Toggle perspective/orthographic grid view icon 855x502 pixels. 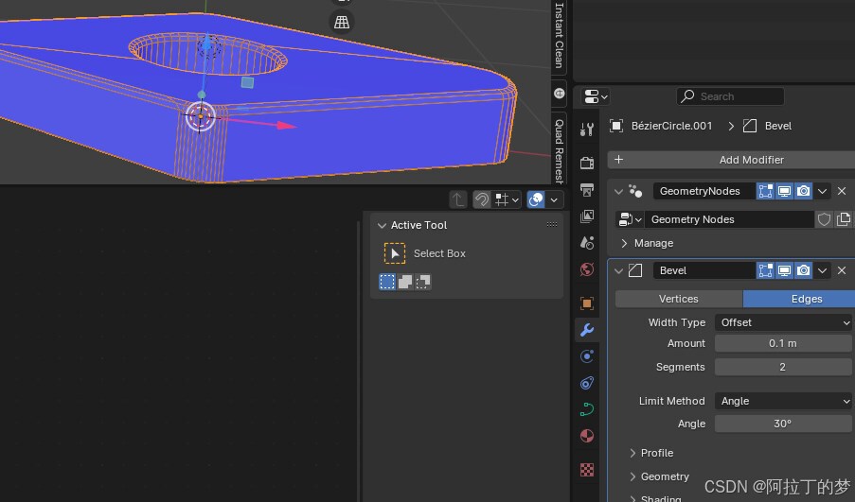coord(342,22)
